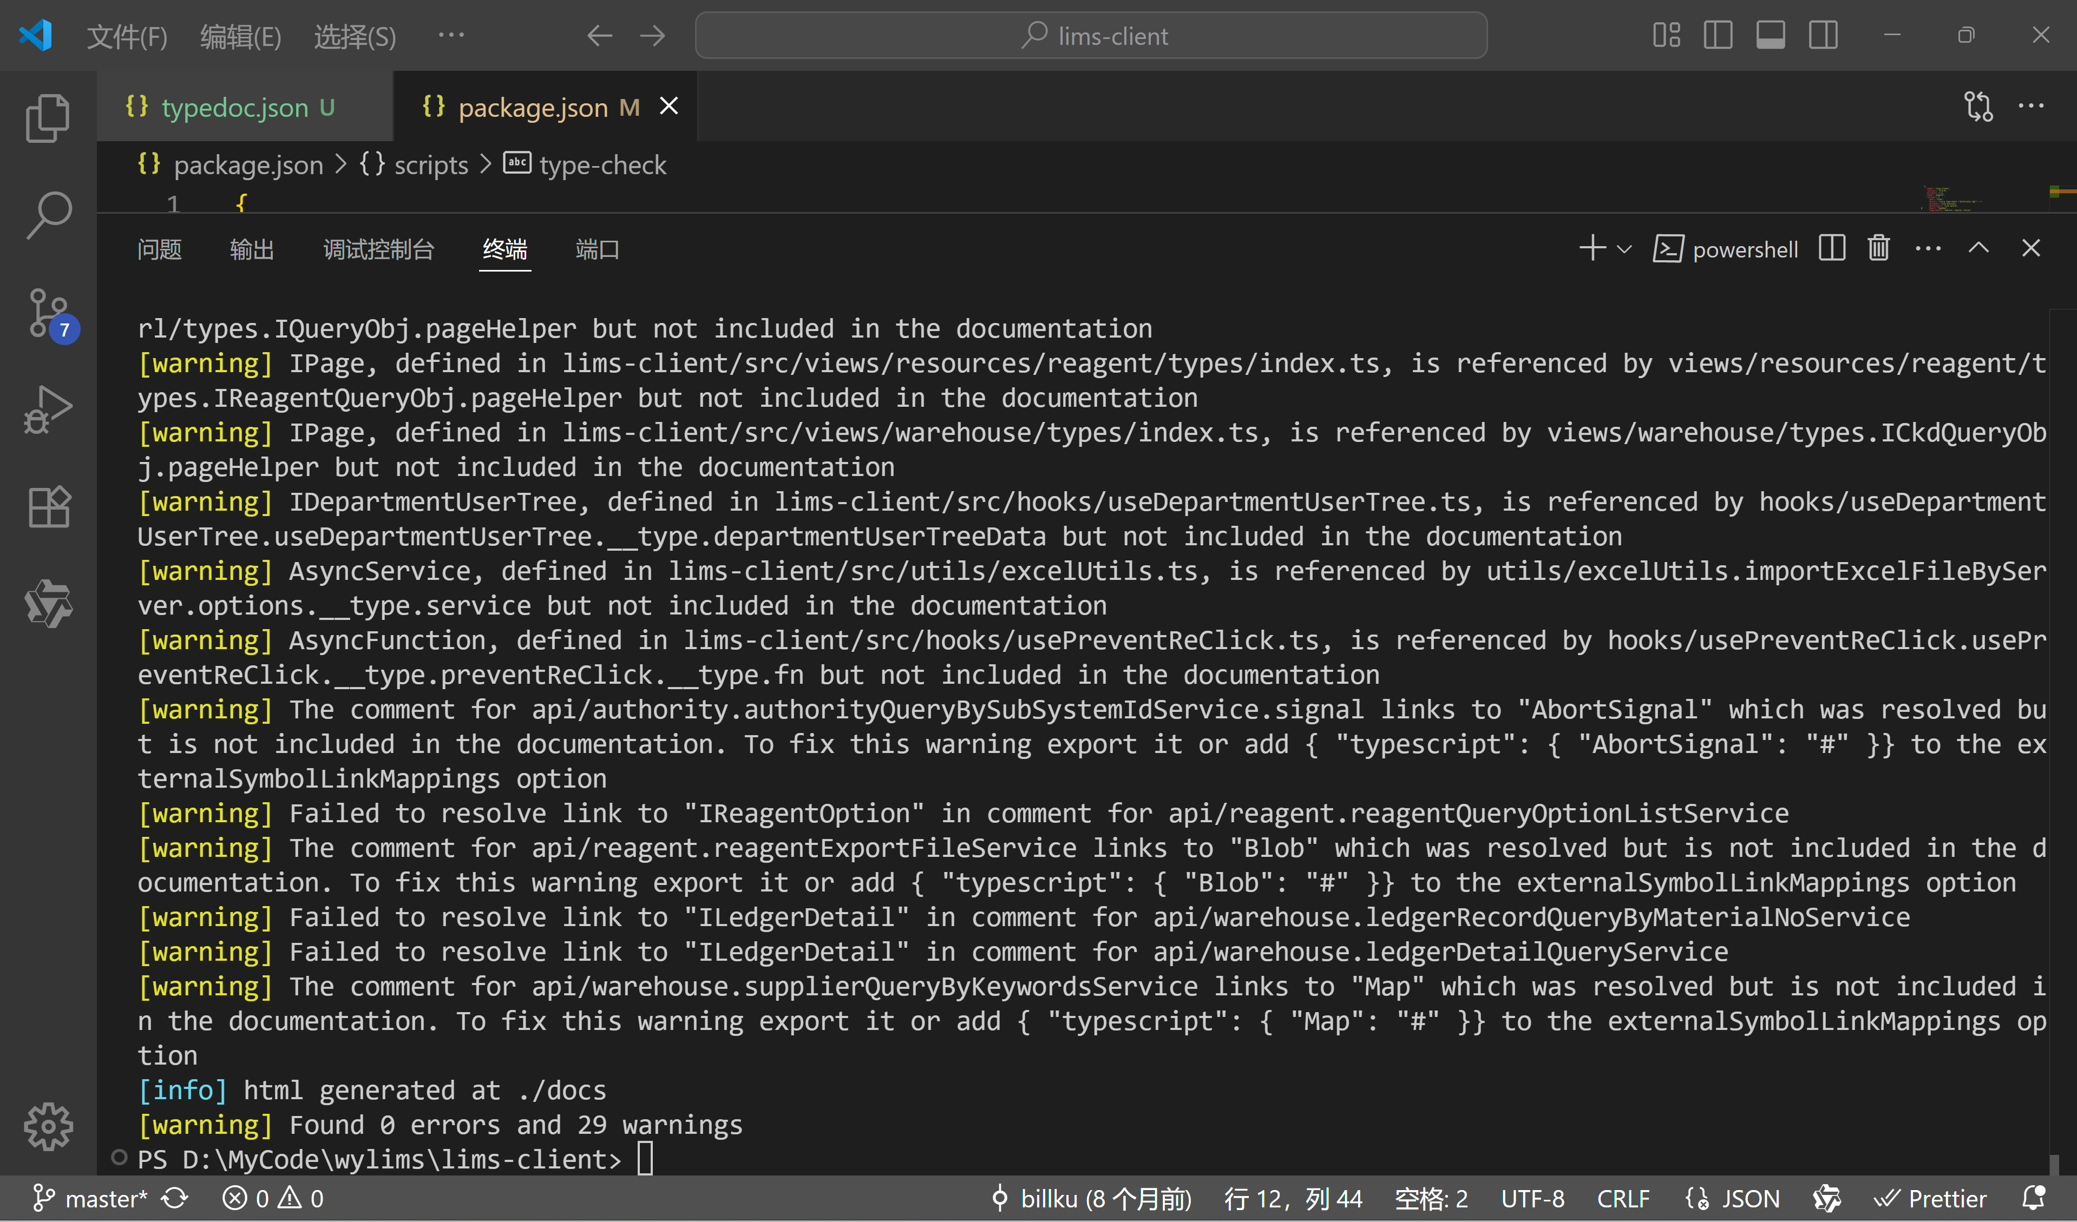Click the lims-client search box
Viewport: 2077px width, 1222px height.
[x=1091, y=35]
